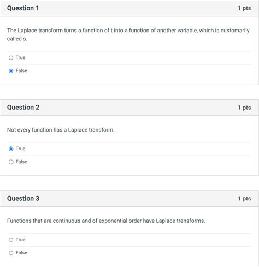This screenshot has height=267, width=259.
Task: Select the False radio circle for Question 1
Action: click(11, 71)
